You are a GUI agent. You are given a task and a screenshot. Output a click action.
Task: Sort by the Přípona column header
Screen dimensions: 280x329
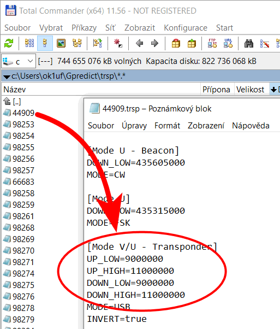click(x=216, y=90)
